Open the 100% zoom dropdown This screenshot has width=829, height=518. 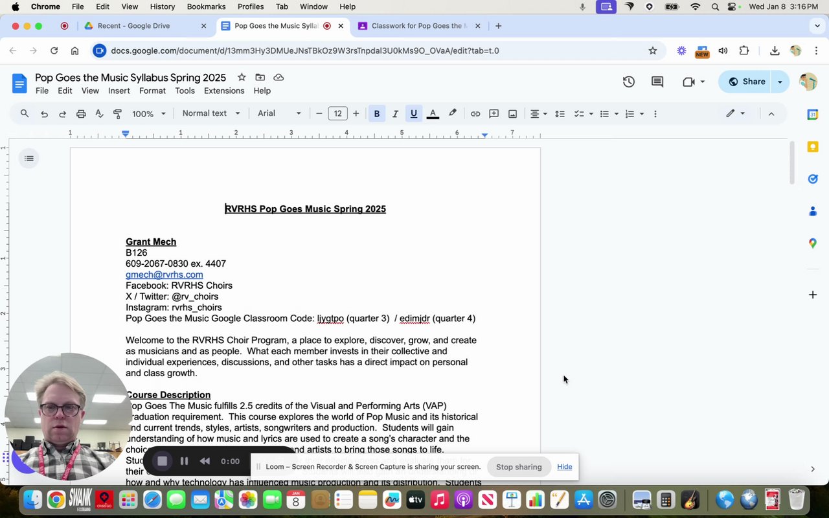point(149,114)
